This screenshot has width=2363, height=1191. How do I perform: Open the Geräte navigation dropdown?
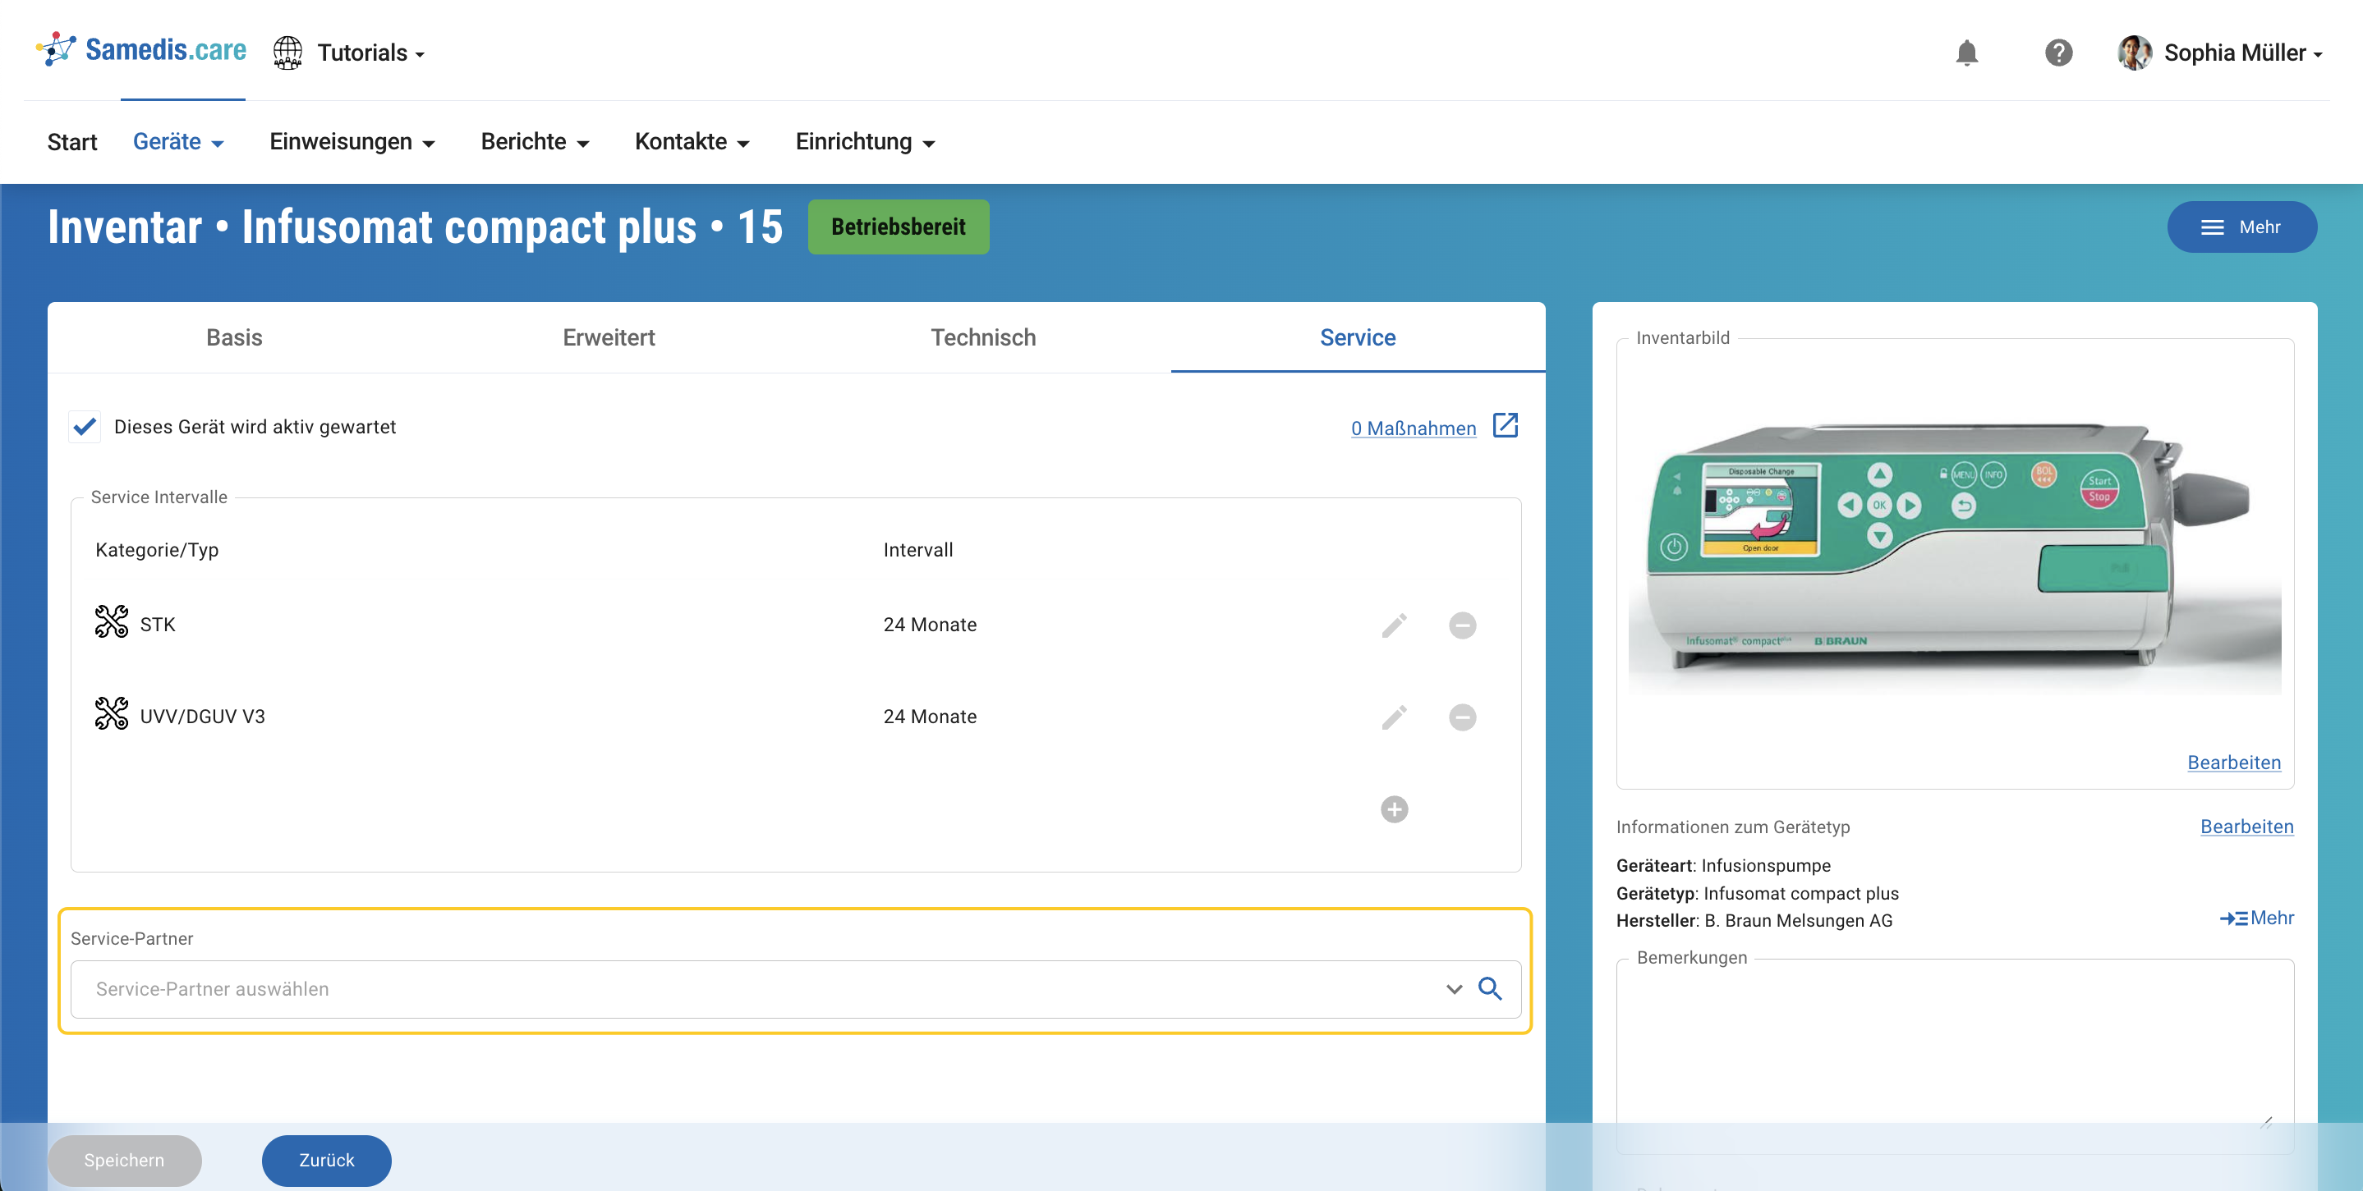click(178, 142)
